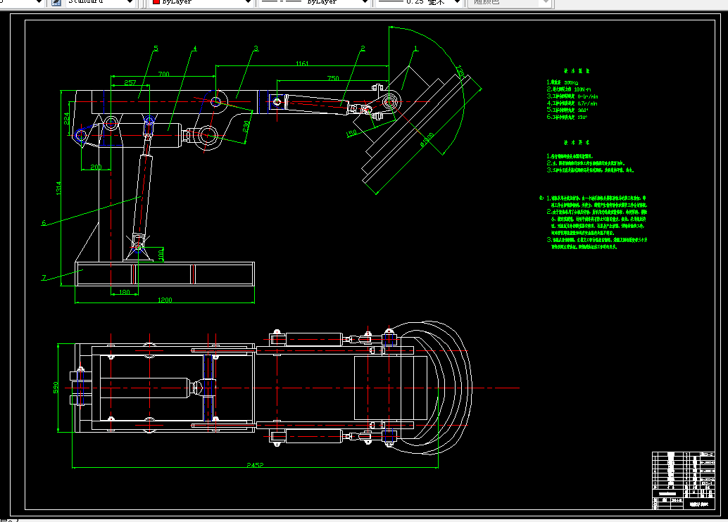Image resolution: width=728 pixels, height=522 pixels.
Task: Pick the 590 width dimension in plan view
Action: pyautogui.click(x=56, y=388)
